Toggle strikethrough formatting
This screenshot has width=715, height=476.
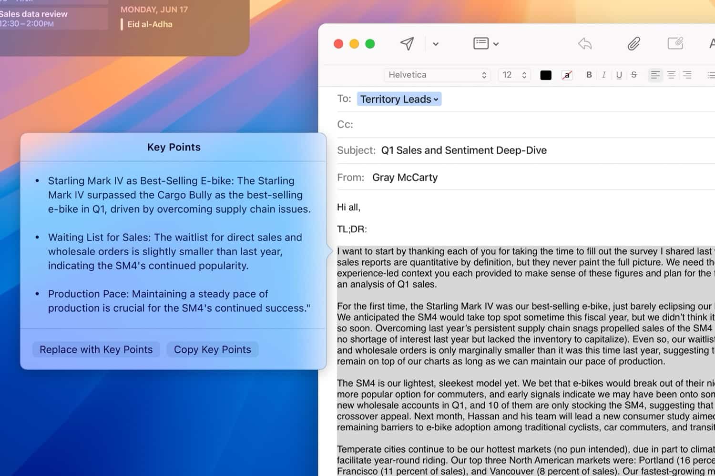click(634, 75)
